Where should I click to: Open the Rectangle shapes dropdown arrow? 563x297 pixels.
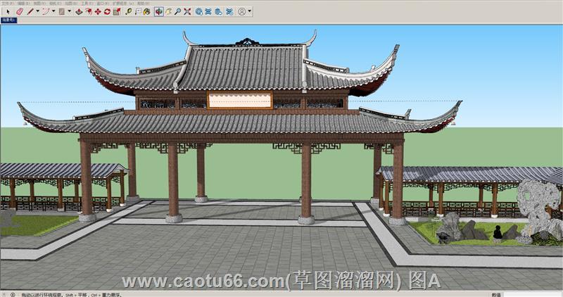[x=69, y=11]
